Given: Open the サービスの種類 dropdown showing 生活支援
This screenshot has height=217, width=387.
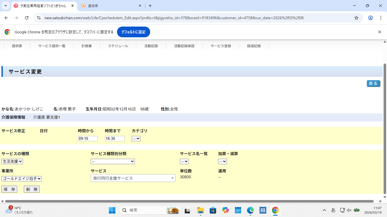Looking at the screenshot, I should coord(12,162).
